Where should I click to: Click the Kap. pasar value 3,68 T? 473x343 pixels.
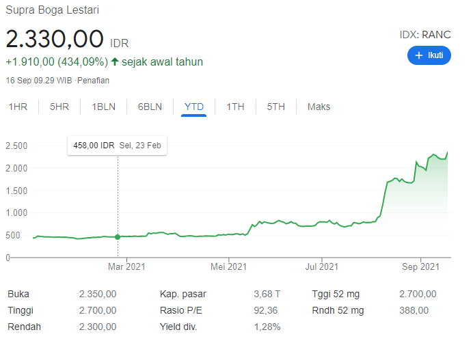(x=267, y=294)
